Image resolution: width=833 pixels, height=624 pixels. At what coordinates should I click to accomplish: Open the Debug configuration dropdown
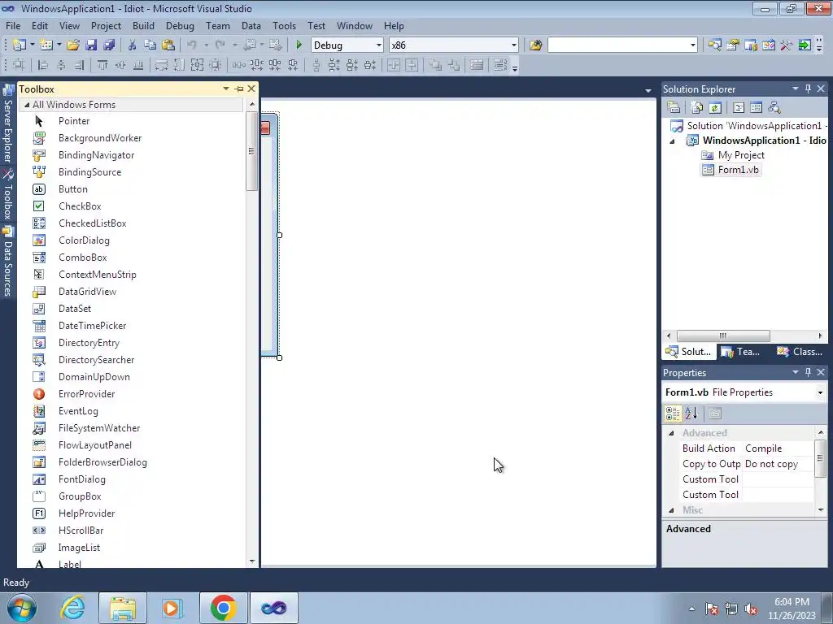tap(379, 45)
